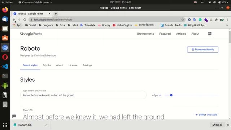Open the program bookmarks folder
231x130 pixels.
(46, 25)
